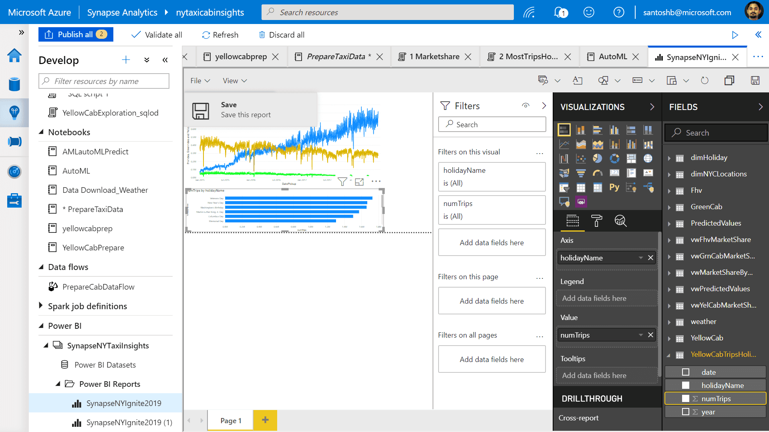Remove numTrips from Value well
The width and height of the screenshot is (769, 432).
coord(651,335)
